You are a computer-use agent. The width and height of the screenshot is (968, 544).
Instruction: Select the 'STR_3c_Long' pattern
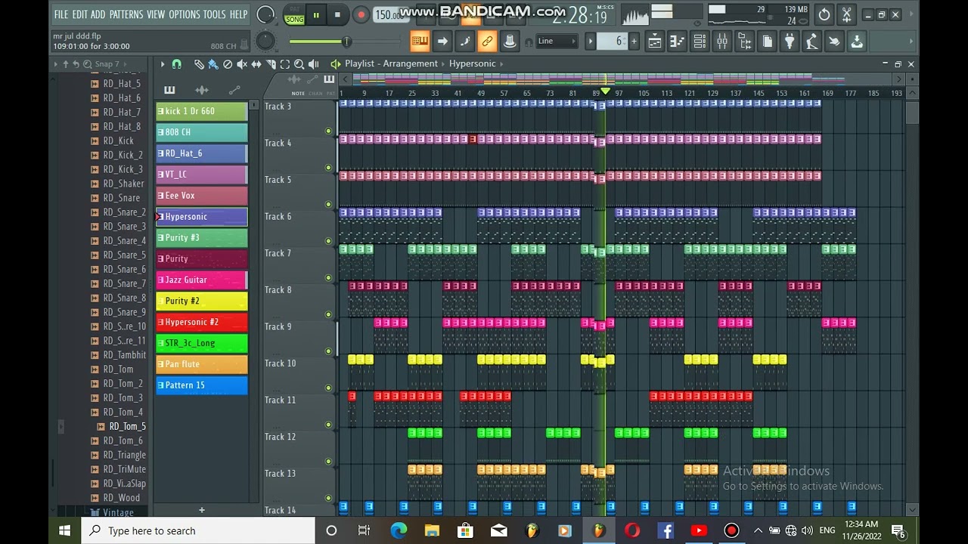click(202, 344)
